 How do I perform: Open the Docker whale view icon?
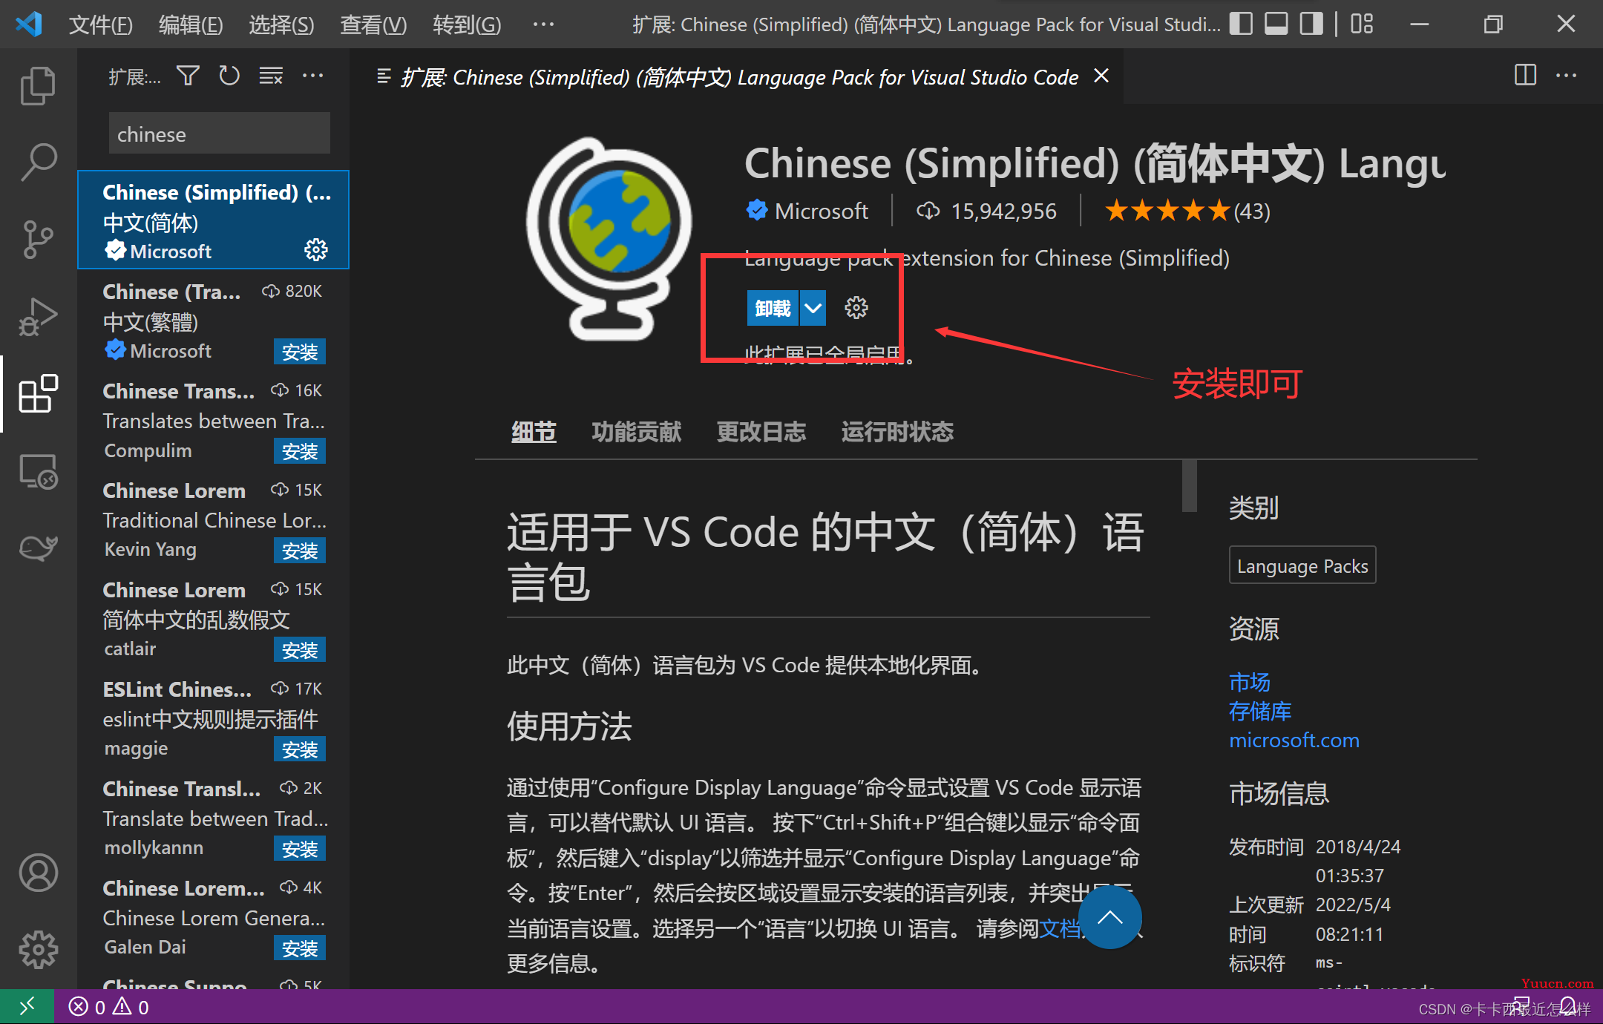tap(38, 548)
